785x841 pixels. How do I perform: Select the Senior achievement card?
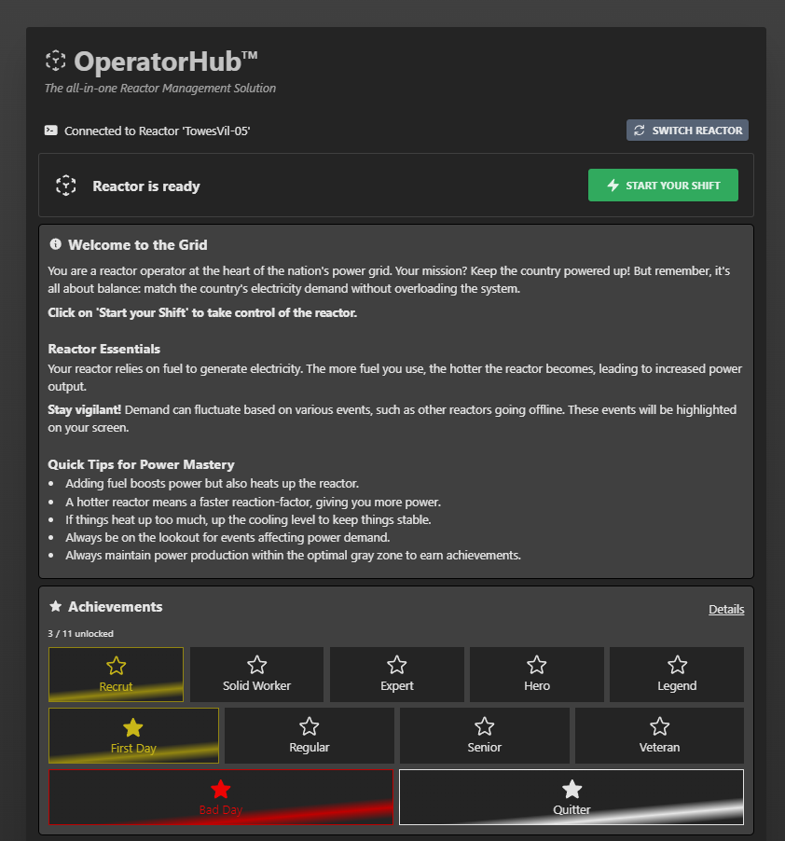tap(484, 736)
